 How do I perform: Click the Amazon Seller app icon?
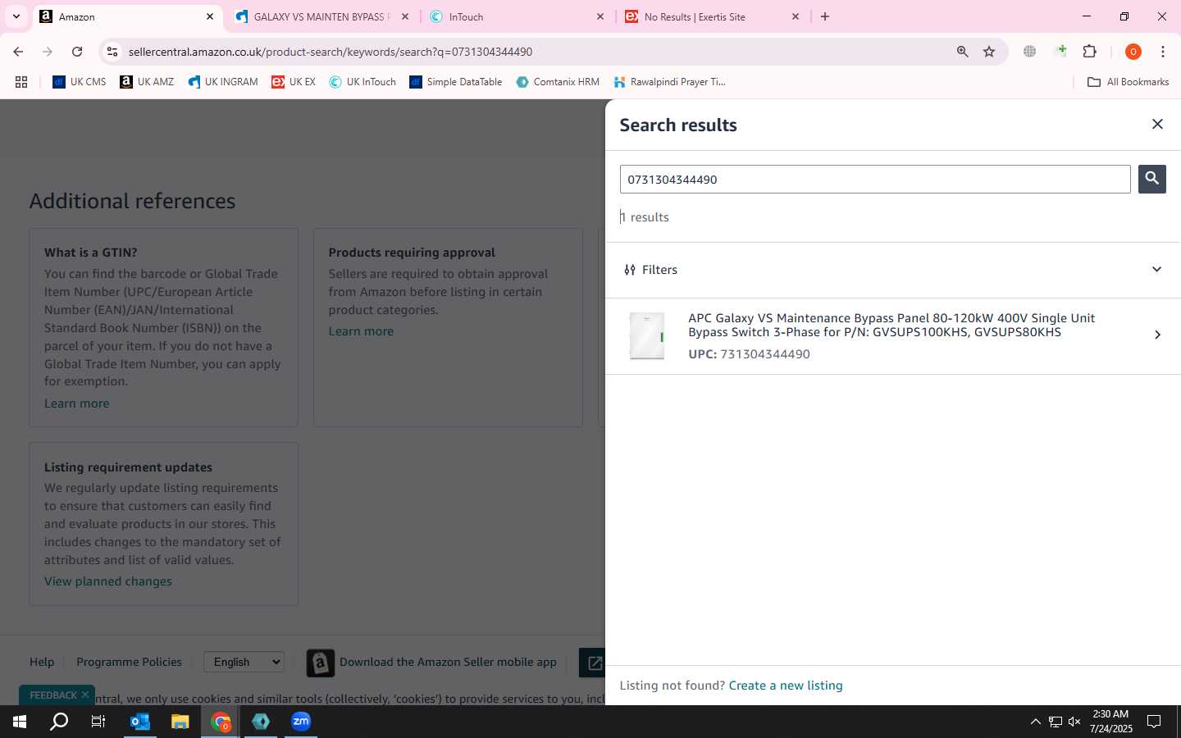[x=321, y=663]
